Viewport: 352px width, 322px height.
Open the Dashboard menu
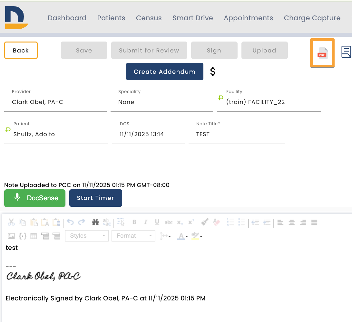tap(67, 18)
